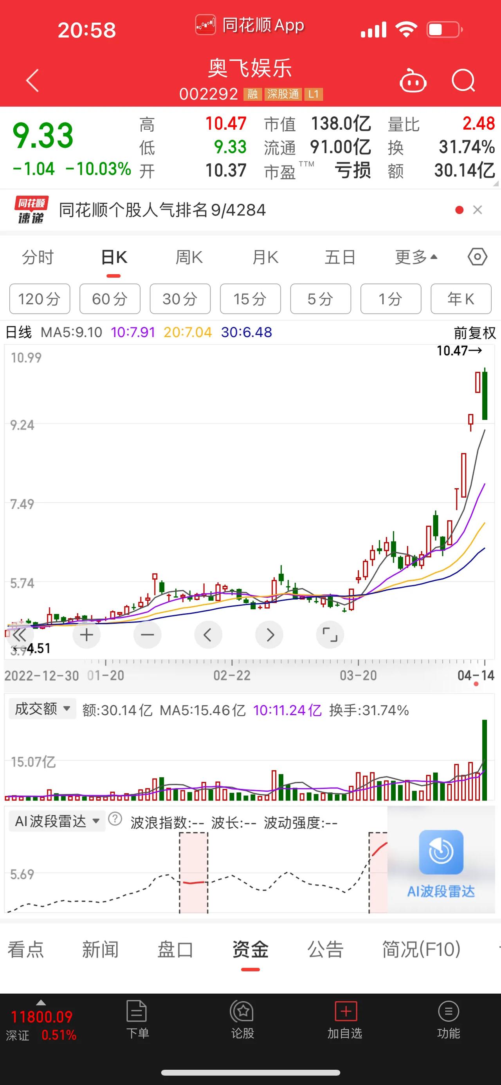Tap 奥飞娱乐 stock title

(250, 67)
